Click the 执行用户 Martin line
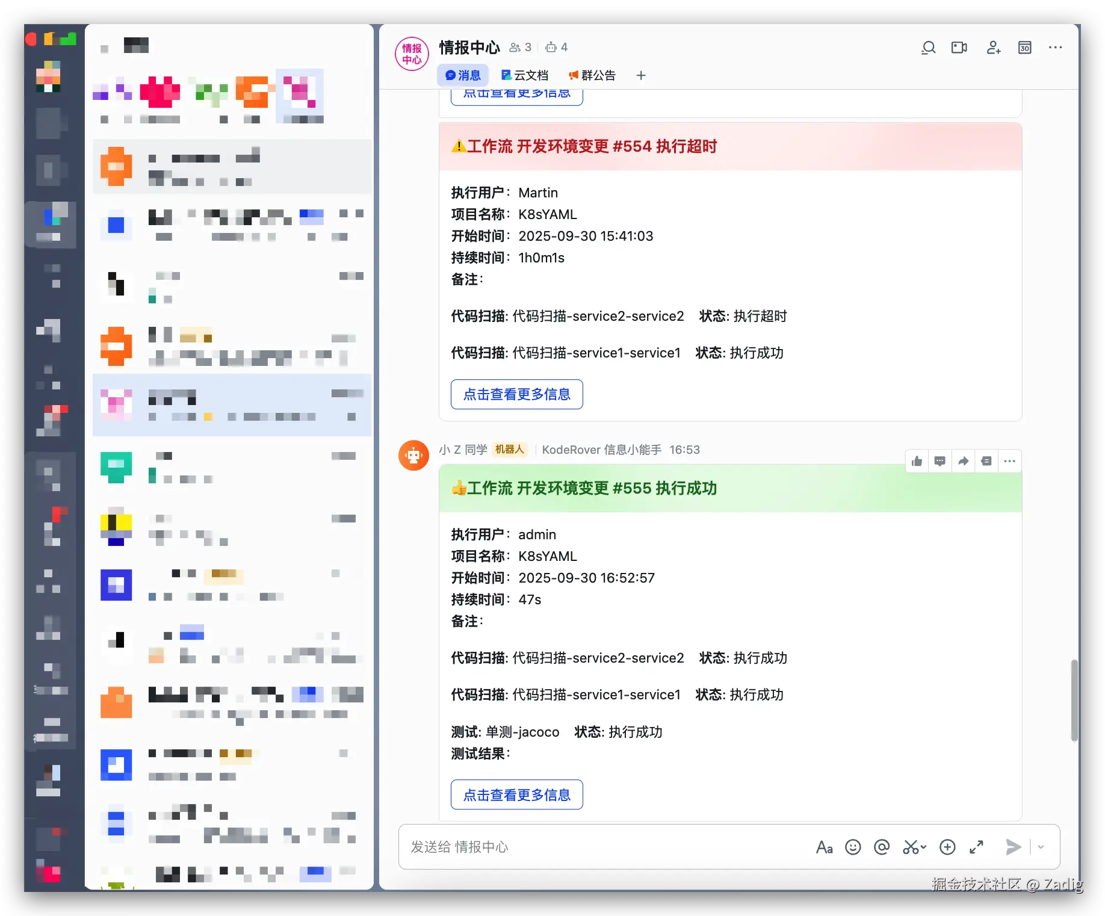The height and width of the screenshot is (916, 1105). (x=505, y=193)
